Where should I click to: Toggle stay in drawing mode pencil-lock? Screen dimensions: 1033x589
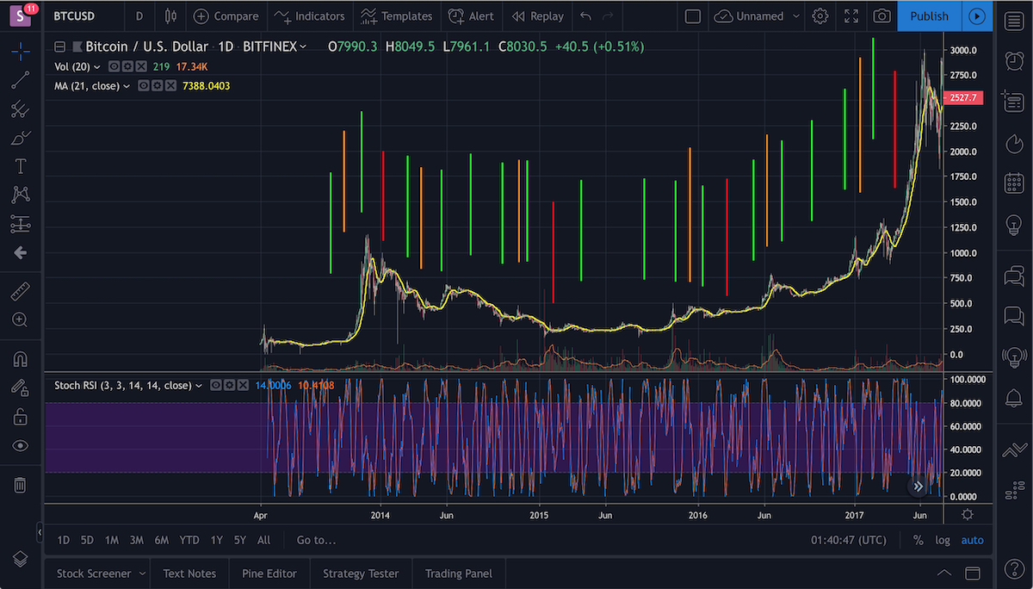coord(21,387)
